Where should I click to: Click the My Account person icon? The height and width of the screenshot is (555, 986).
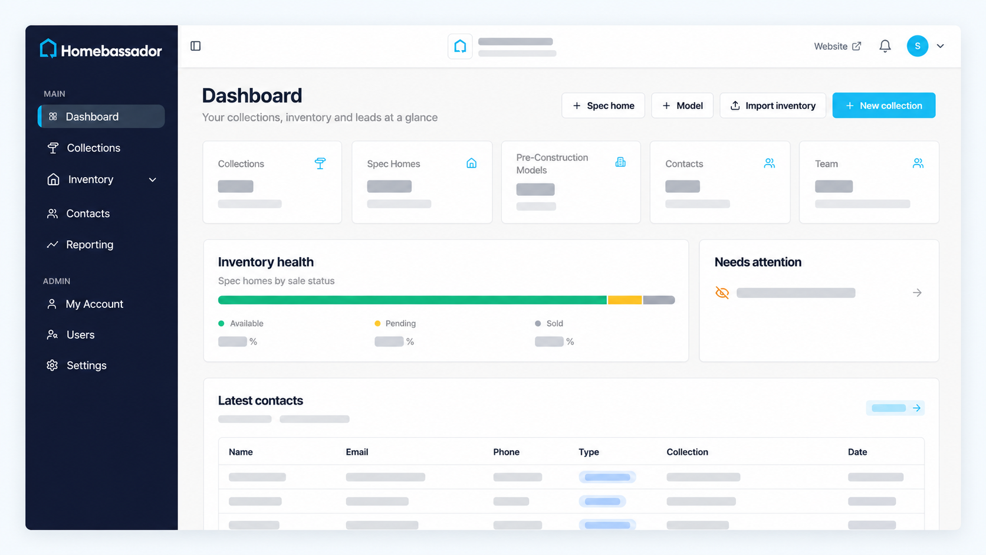pos(52,304)
